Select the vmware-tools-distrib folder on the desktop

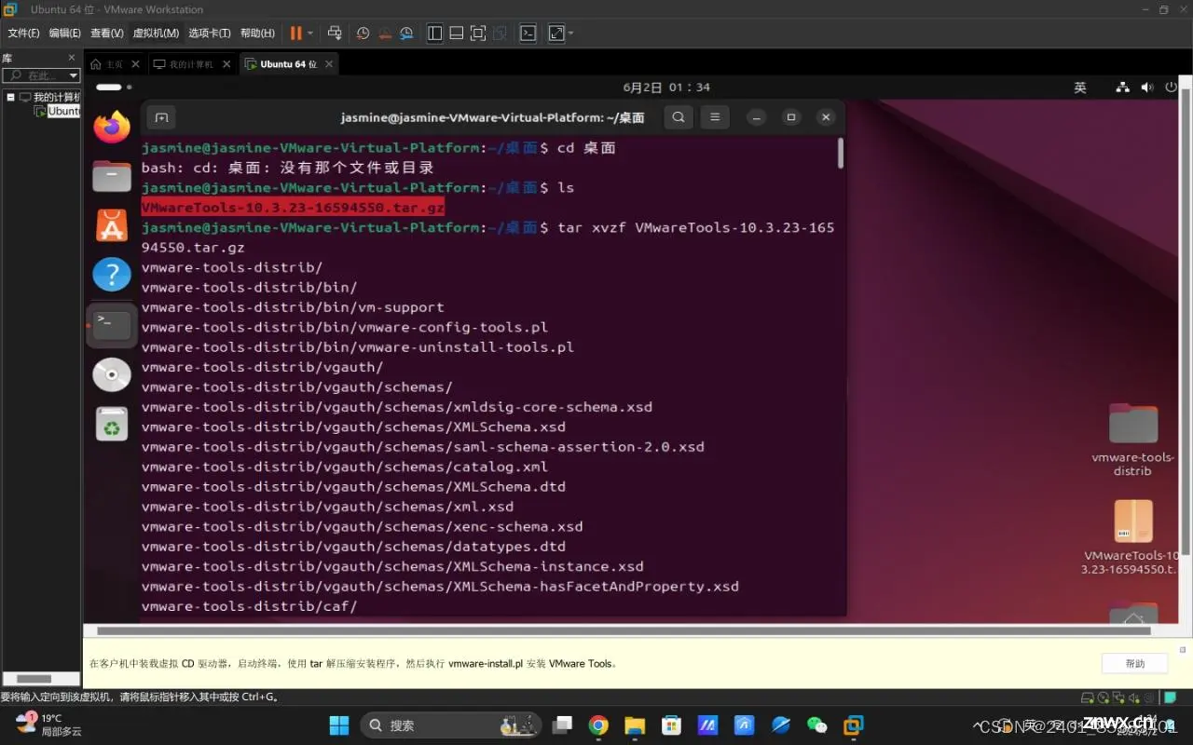click(x=1132, y=440)
